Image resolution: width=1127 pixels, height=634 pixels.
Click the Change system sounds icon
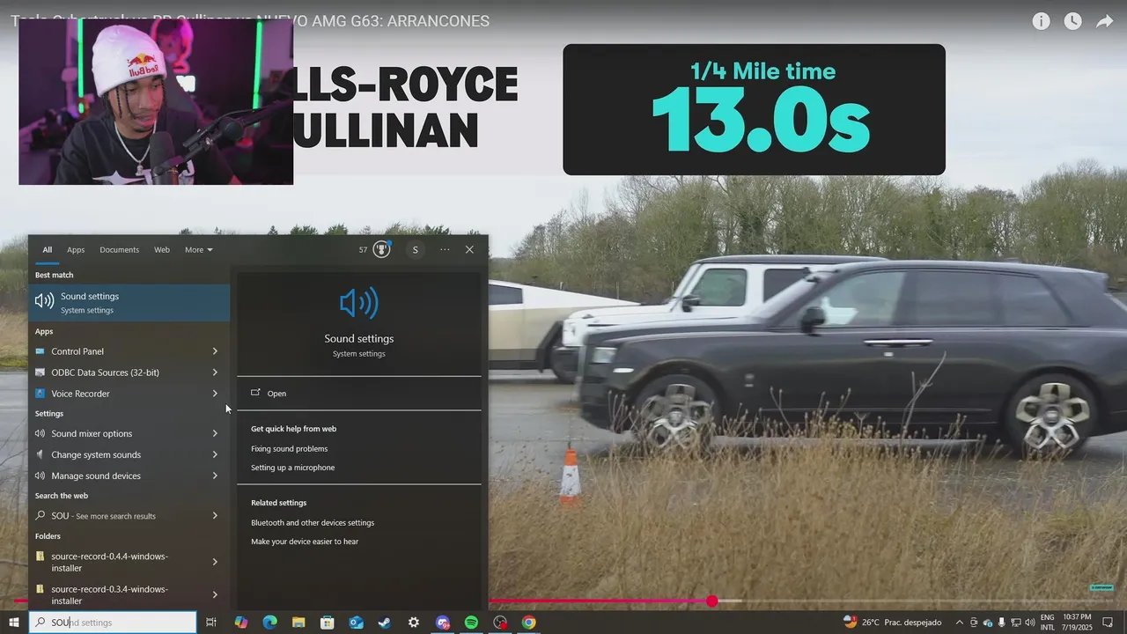coord(41,454)
